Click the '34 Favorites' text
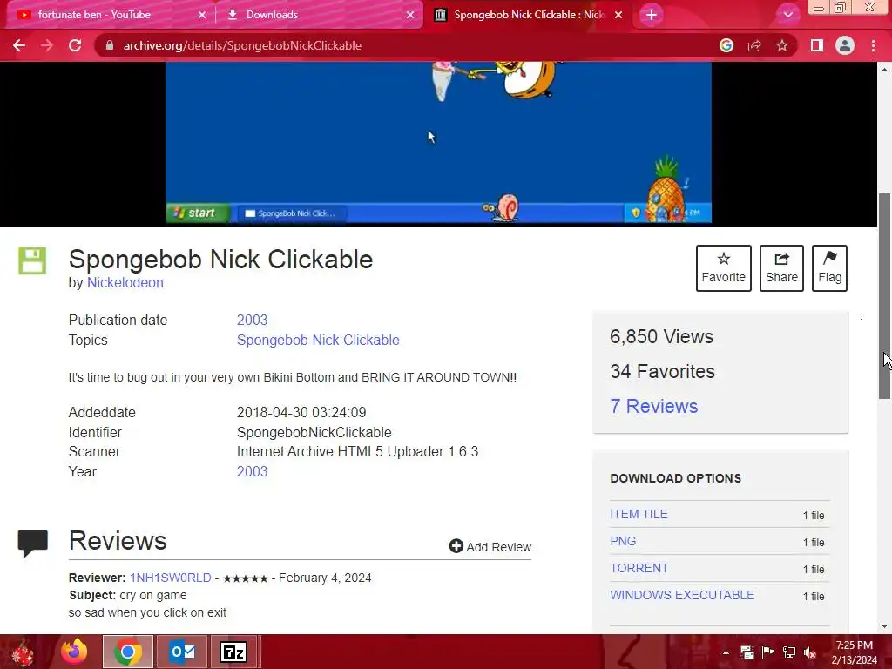 (x=662, y=371)
